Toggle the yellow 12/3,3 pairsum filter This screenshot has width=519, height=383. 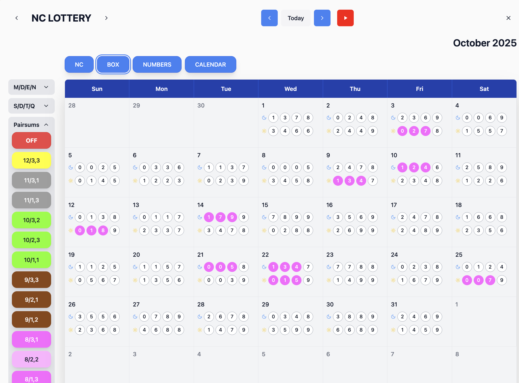point(32,160)
